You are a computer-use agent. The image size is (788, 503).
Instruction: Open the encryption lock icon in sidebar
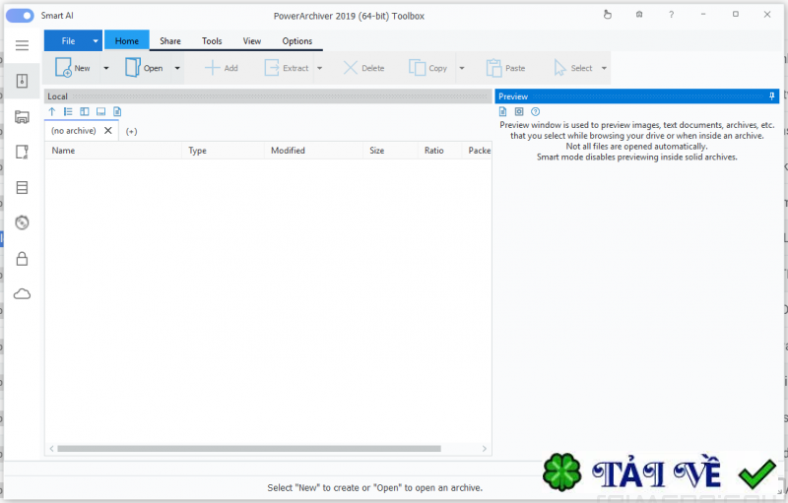click(x=22, y=259)
